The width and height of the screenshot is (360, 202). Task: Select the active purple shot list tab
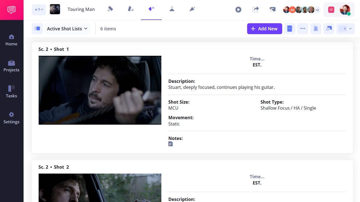tap(151, 9)
